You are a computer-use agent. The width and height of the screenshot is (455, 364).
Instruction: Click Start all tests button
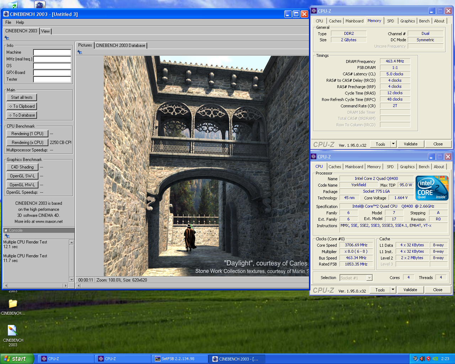22,97
